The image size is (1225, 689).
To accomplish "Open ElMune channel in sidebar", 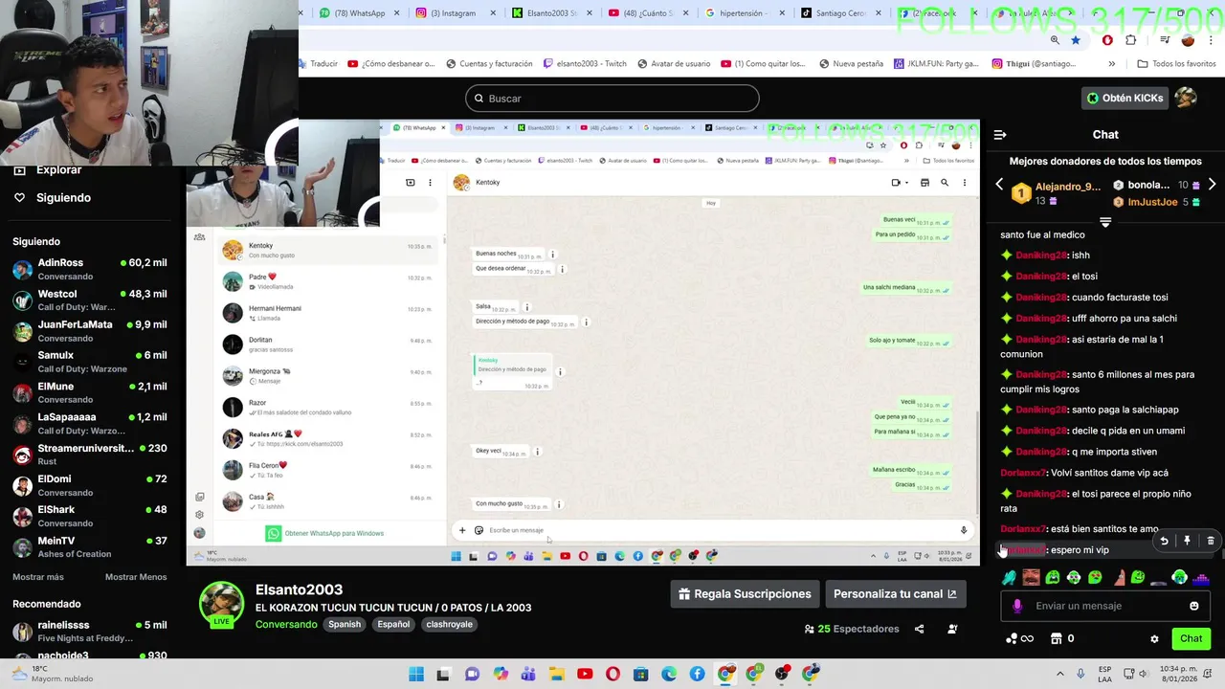I will tap(90, 392).
